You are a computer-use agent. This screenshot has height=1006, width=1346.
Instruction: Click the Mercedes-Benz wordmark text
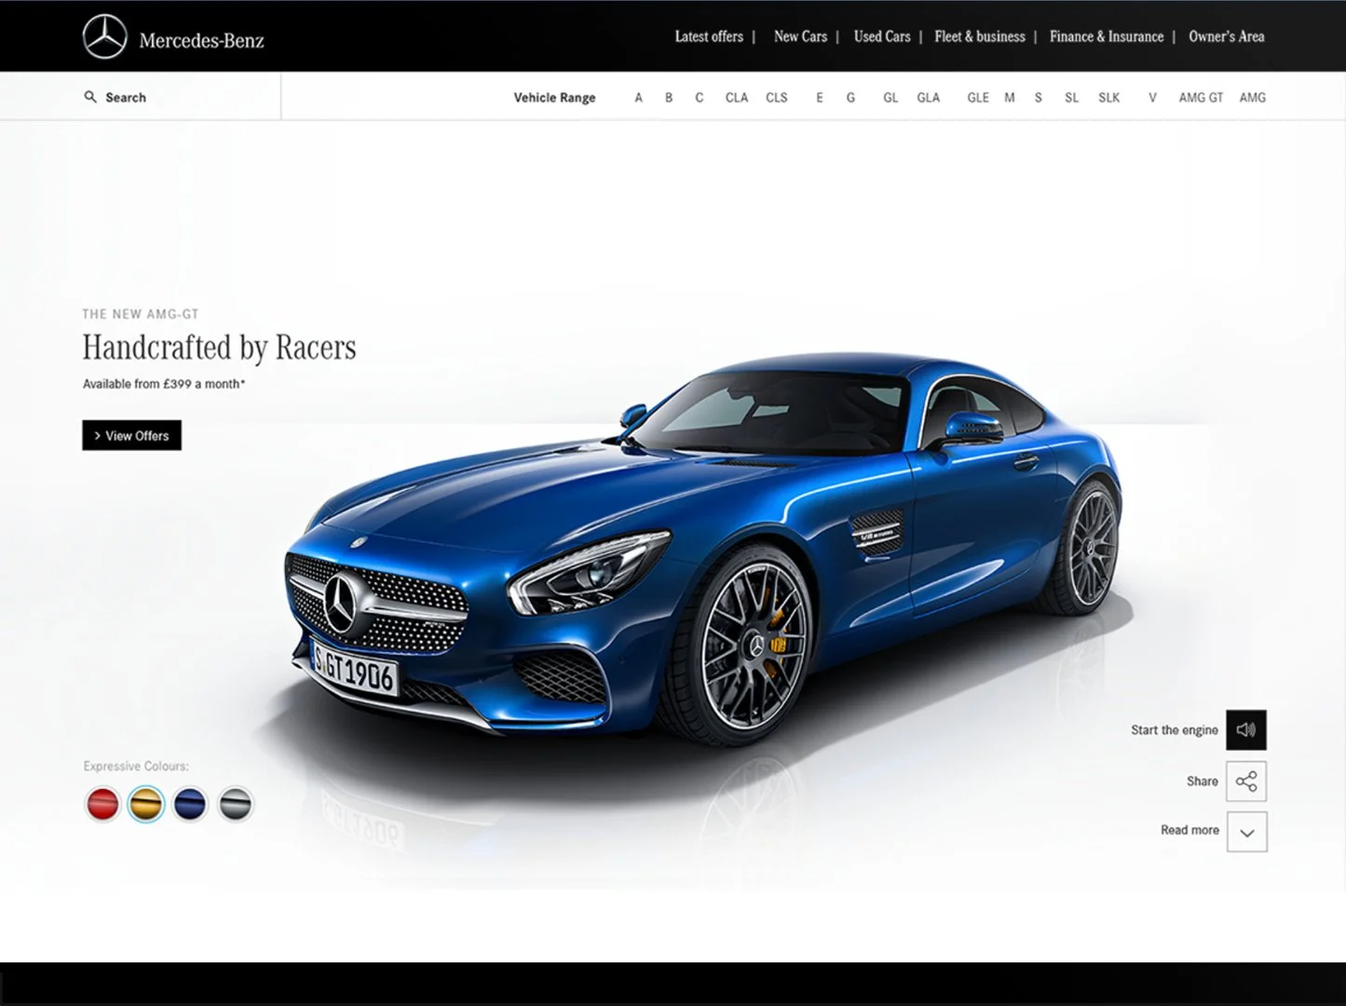click(201, 41)
